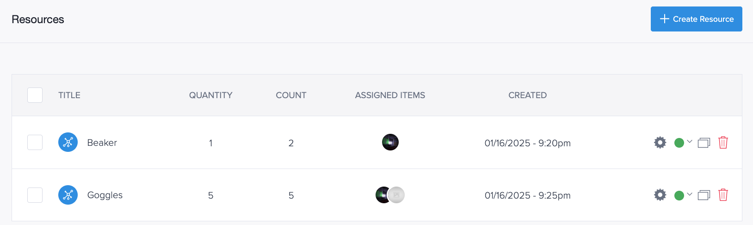Duplicate the Beaker resource
Viewport: 753px width, 225px height.
pos(704,143)
